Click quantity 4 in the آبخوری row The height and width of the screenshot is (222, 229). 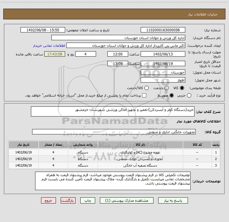pyautogui.click(x=53, y=159)
